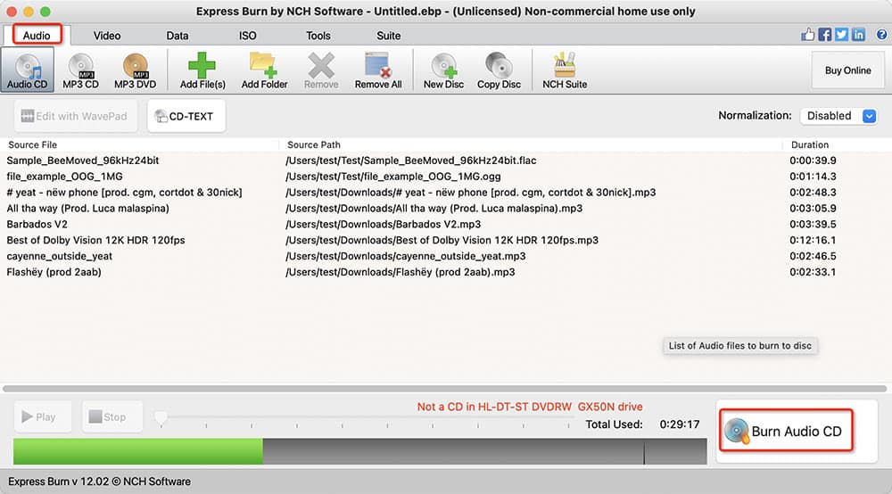Choose the MP3 CD option
The image size is (892, 494).
80,70
